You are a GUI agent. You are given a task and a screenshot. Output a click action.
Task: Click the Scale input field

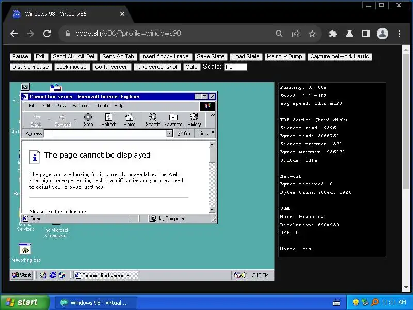point(235,67)
